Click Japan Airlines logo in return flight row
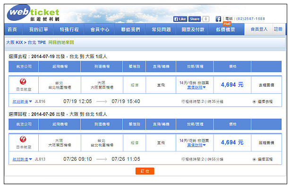Image resolution: width=291 pixels, height=188 pixels. (23, 139)
